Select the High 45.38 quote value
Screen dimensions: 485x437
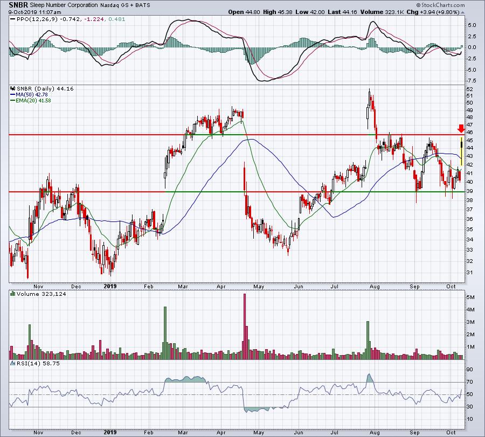[x=278, y=12]
